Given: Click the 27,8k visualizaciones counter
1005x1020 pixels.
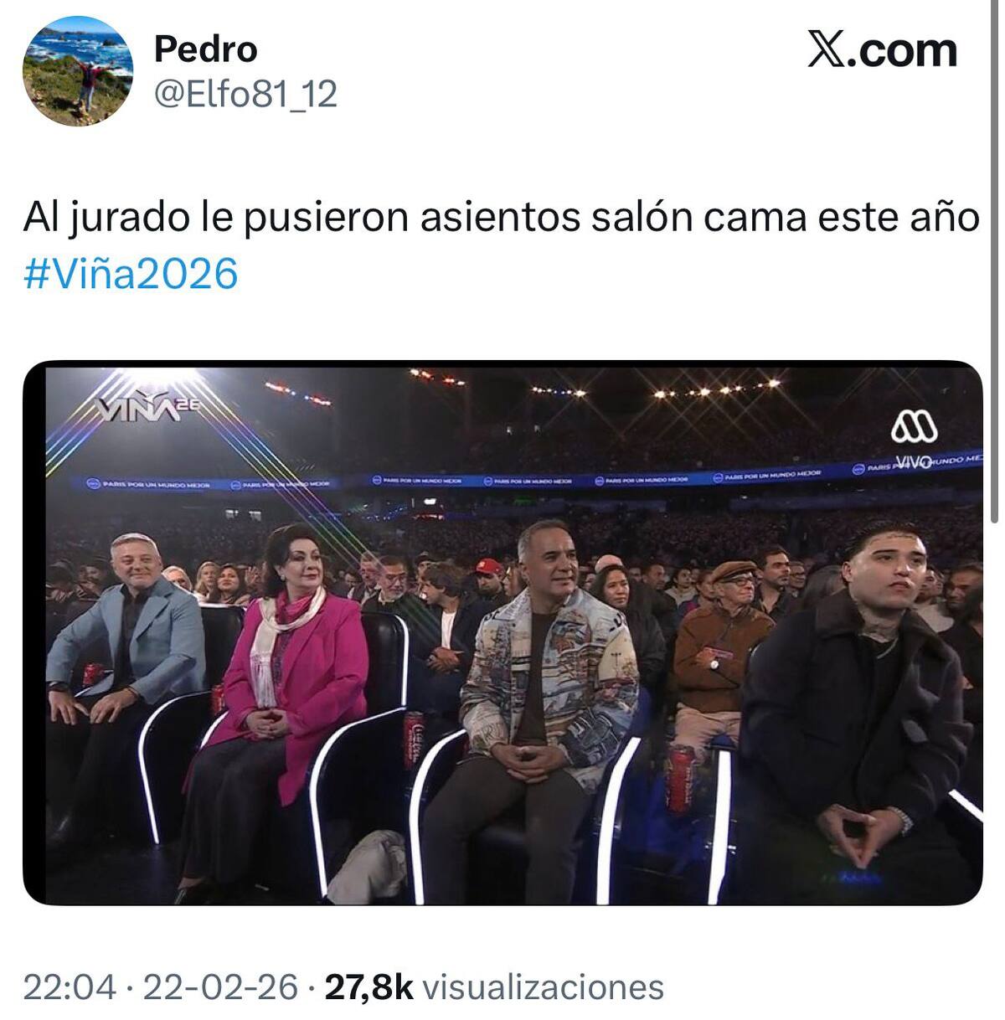Looking at the screenshot, I should click(x=494, y=987).
